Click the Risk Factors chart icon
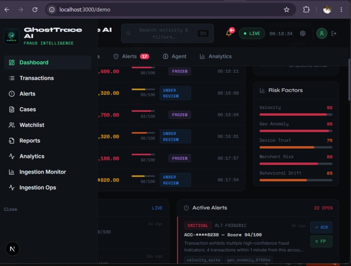 [262, 90]
